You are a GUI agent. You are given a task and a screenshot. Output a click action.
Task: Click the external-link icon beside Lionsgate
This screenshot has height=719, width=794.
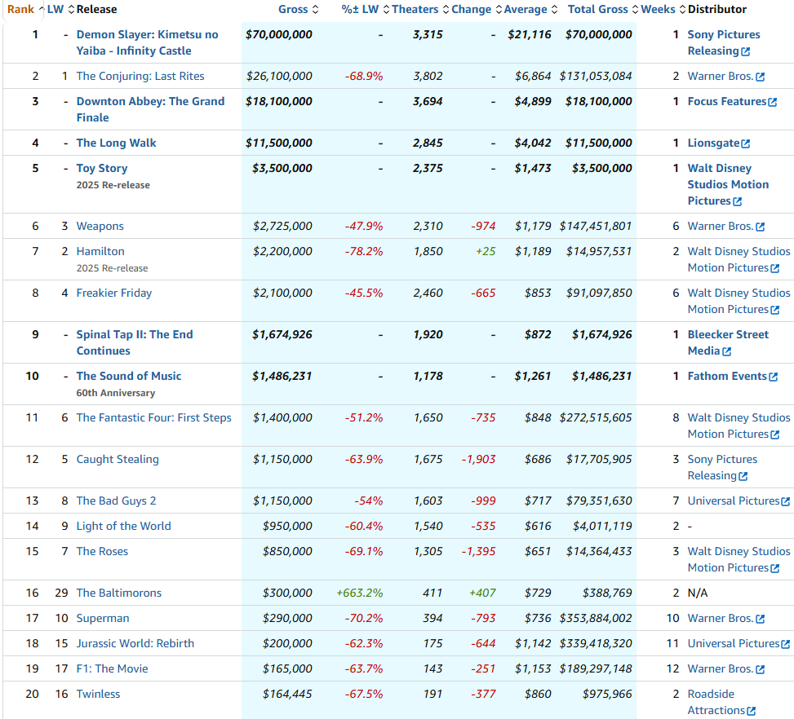click(x=745, y=143)
